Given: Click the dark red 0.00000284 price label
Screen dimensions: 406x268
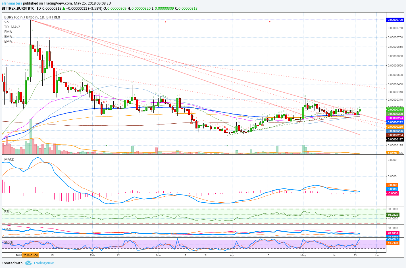Looking at the screenshot, I should 395,135.
